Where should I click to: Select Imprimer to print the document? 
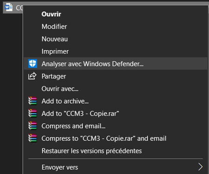click(x=116, y=51)
